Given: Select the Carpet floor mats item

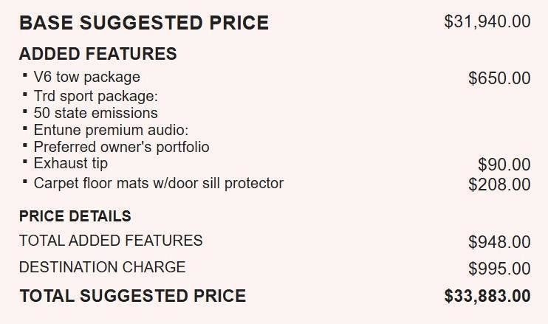Looking at the screenshot, I should (158, 182).
